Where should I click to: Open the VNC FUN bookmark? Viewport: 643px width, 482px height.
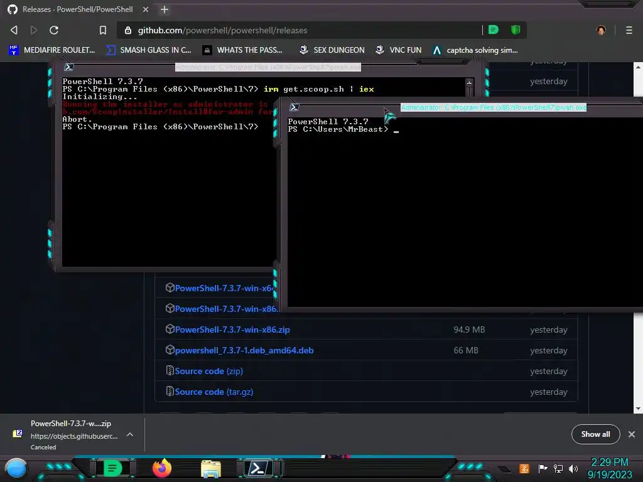(398, 50)
